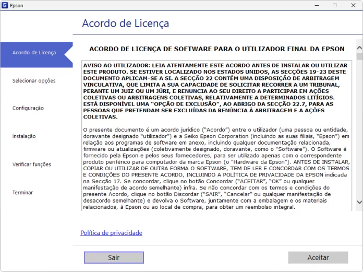363x272 pixels.
Task: Click the Epson window title text
Action: [17, 6]
